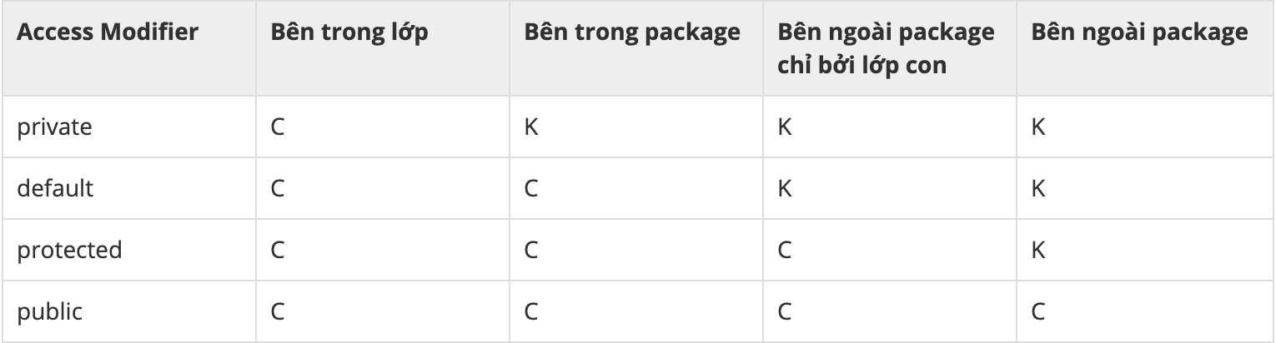The width and height of the screenshot is (1276, 343).
Task: Select the "protected" row label
Action: (x=69, y=251)
